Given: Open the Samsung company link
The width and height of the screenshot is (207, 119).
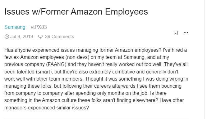Looking at the screenshot, I should (x=15, y=27).
